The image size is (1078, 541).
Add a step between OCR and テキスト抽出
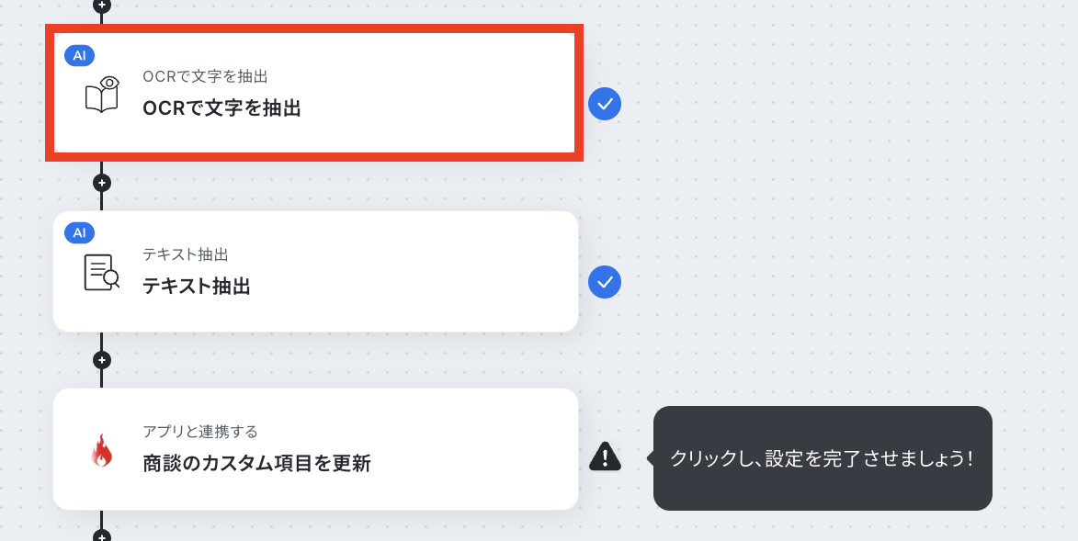[102, 182]
